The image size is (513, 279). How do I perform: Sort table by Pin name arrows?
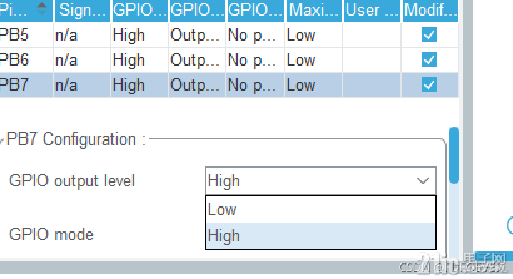pyautogui.click(x=42, y=9)
